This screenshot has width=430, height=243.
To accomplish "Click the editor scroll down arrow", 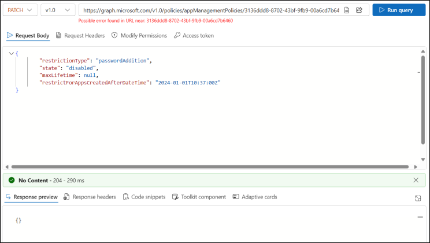I will [423, 160].
